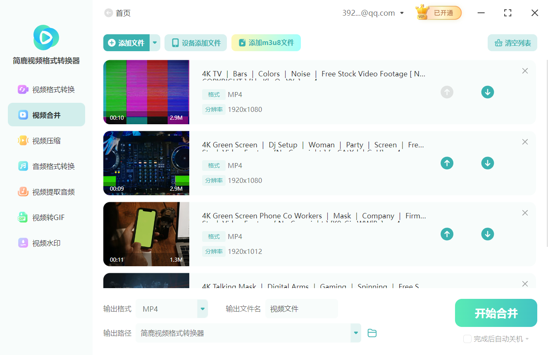
Task: Click the 4K Talking Mask video title
Action: [x=310, y=286]
